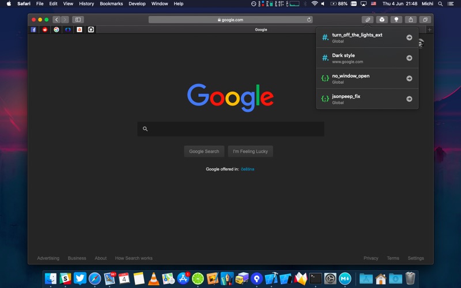Open the Settings footer link
Screen dimensions: 461x288
click(x=415, y=258)
